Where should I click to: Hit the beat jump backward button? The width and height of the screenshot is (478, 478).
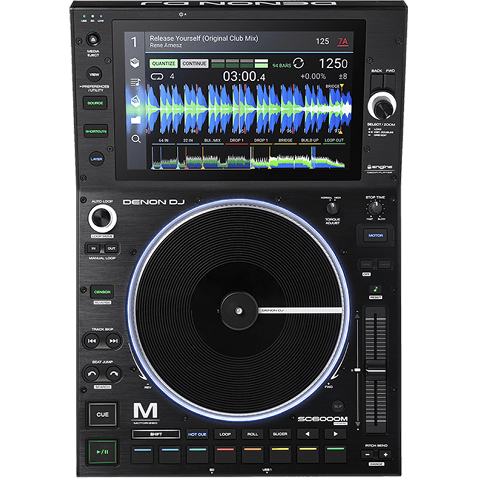tap(92, 373)
